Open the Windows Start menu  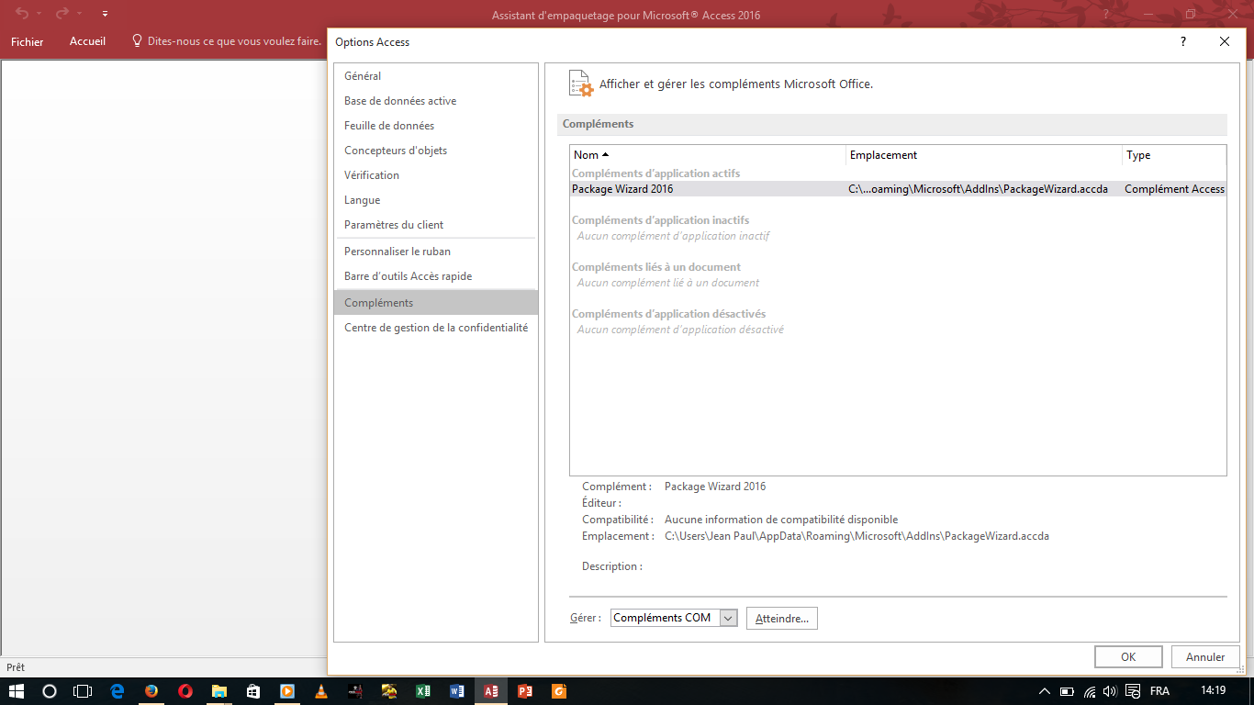pyautogui.click(x=17, y=691)
